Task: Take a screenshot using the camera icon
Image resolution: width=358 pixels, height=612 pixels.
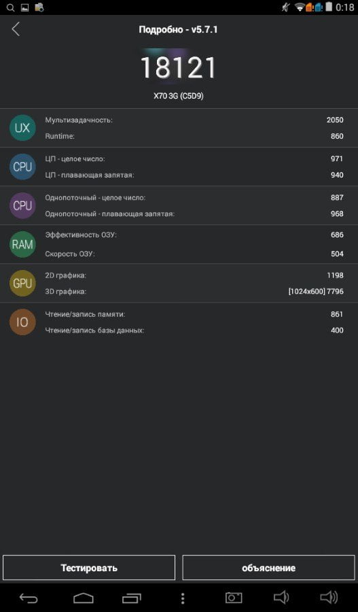Action: click(x=234, y=598)
